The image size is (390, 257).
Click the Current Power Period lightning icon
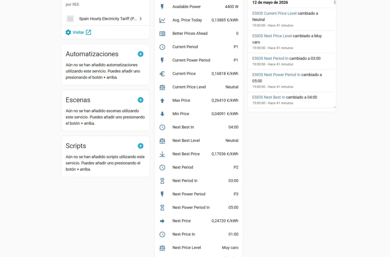coord(162,60)
